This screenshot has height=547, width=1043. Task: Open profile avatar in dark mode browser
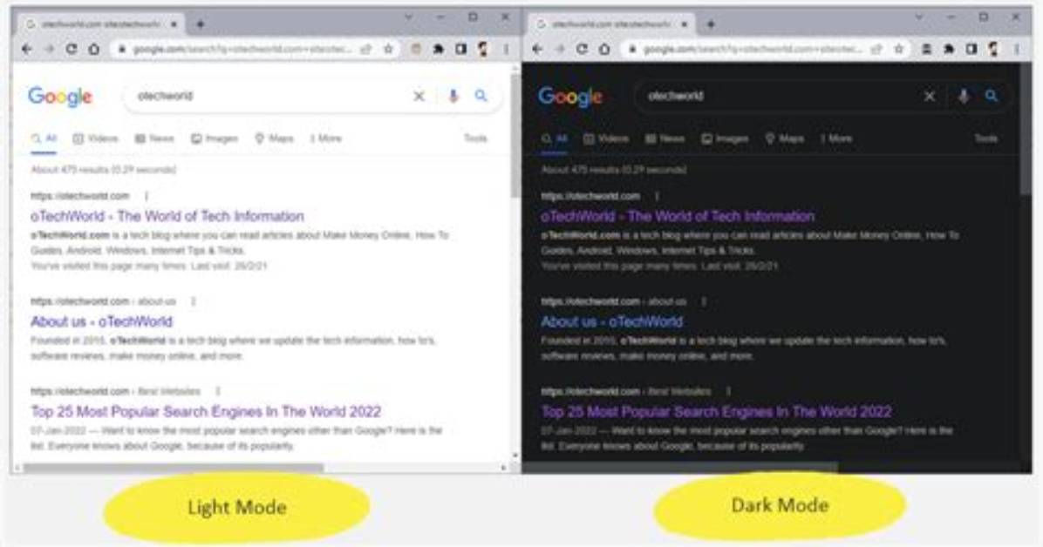pos(994,49)
